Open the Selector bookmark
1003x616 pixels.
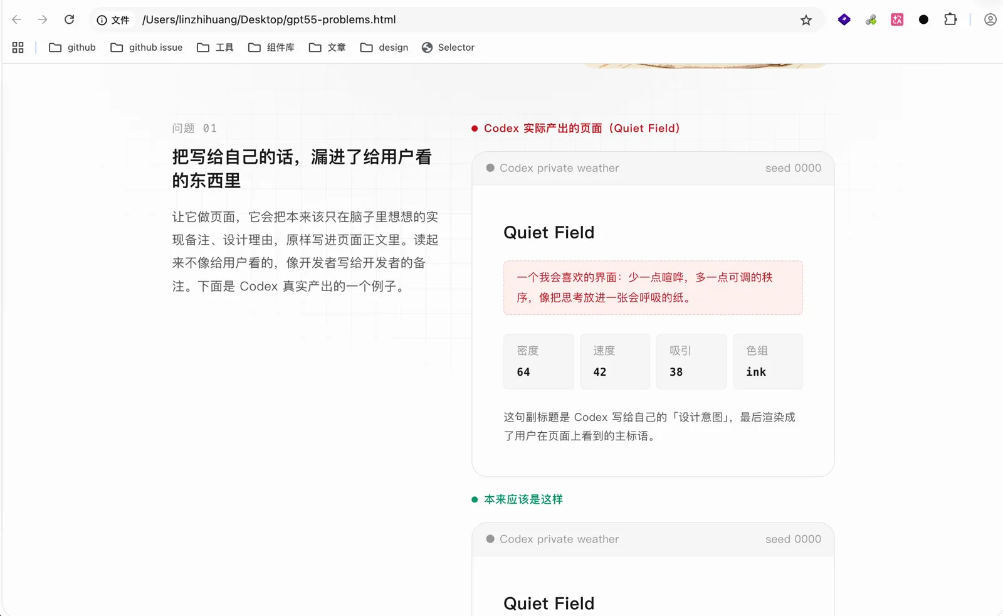click(x=448, y=48)
